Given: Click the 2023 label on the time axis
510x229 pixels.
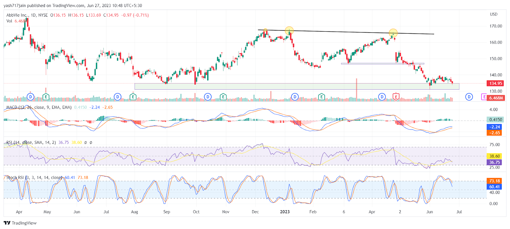Looking at the screenshot, I should click(x=285, y=212).
